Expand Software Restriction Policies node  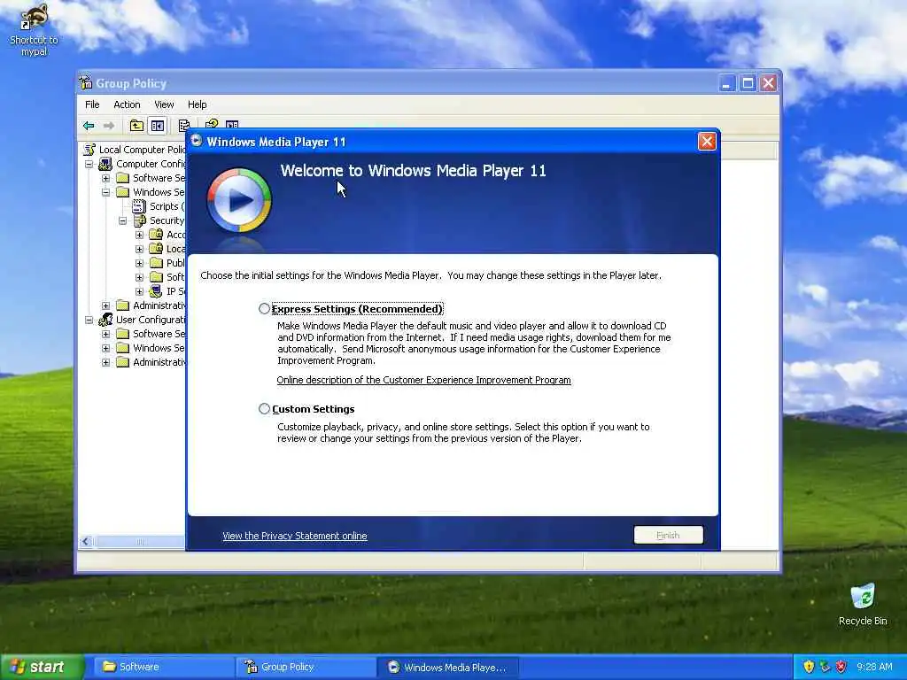point(139,277)
